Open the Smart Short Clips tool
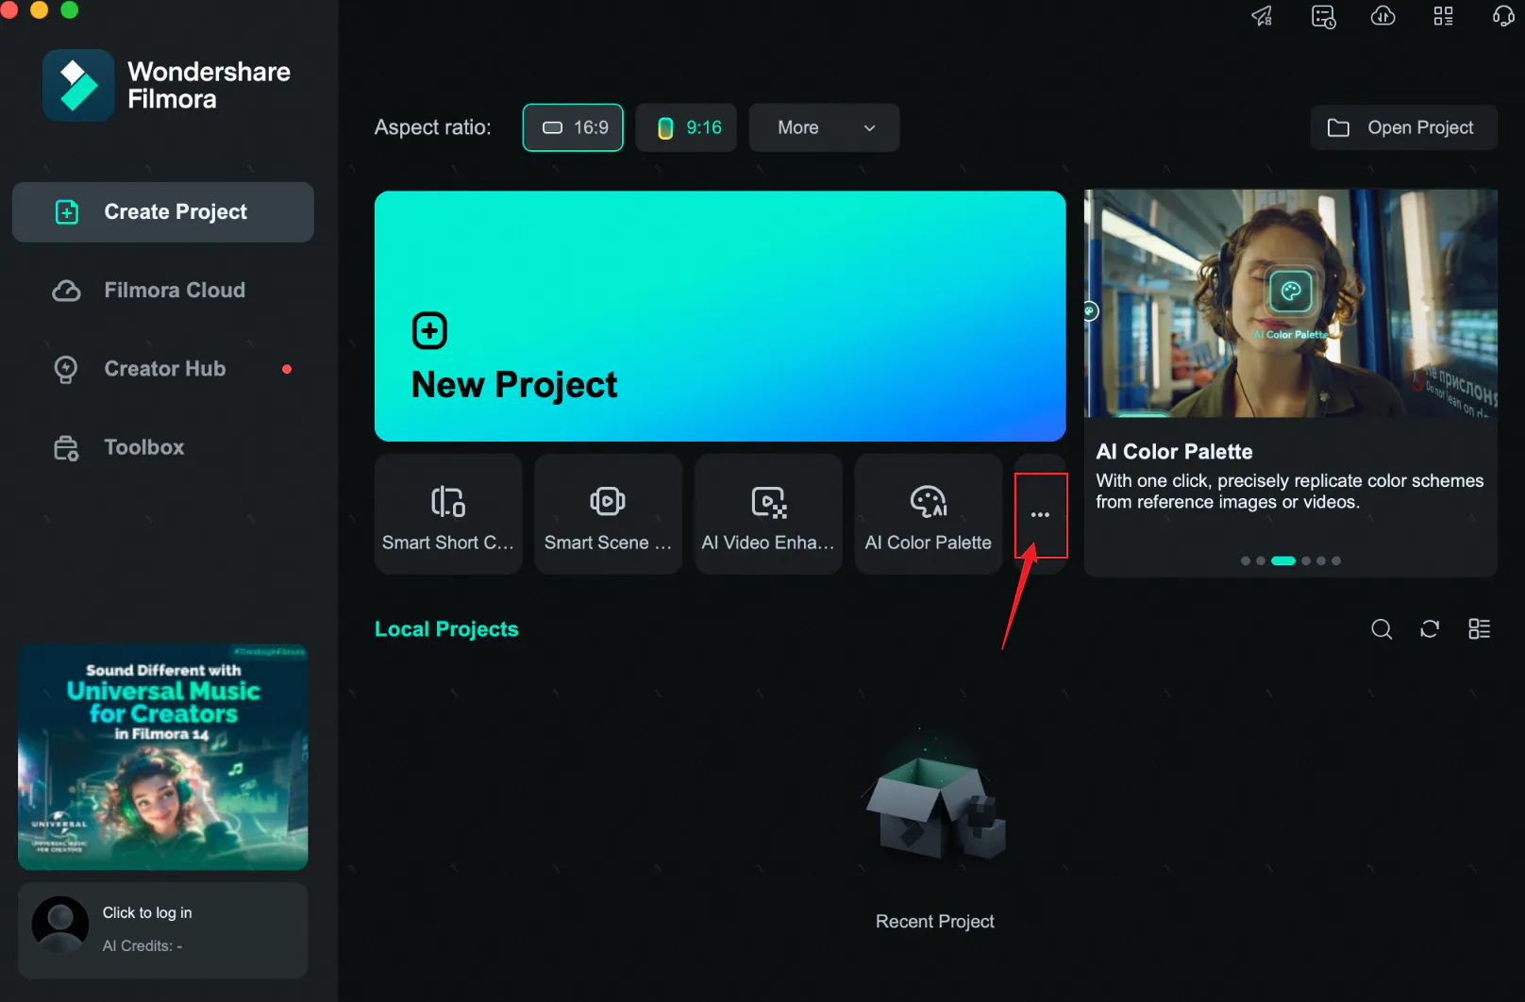 click(x=448, y=514)
